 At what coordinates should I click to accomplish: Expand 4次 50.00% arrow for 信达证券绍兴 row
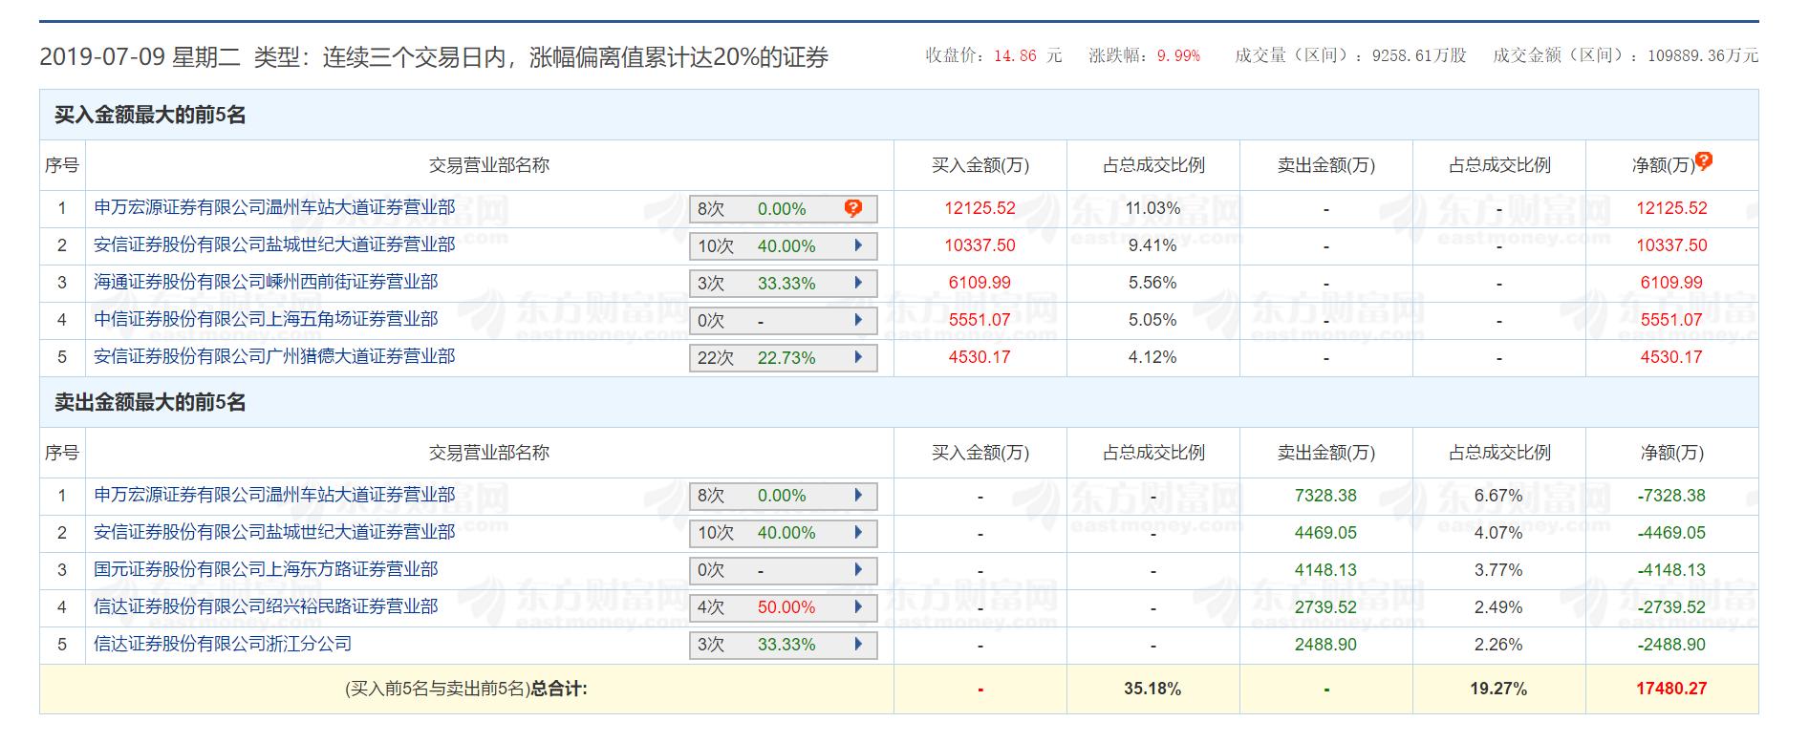858,606
